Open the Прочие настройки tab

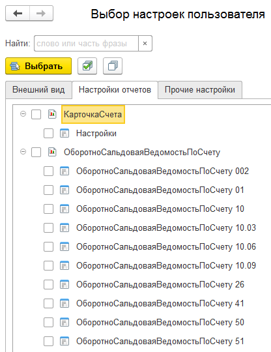(200, 90)
